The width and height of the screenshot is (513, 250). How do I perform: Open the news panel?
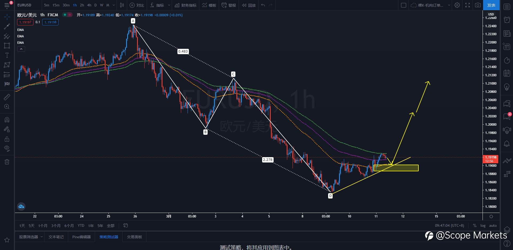coord(507,33)
